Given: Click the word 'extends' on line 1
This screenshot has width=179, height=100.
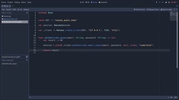Looking at the screenshot, I should 43,13.
